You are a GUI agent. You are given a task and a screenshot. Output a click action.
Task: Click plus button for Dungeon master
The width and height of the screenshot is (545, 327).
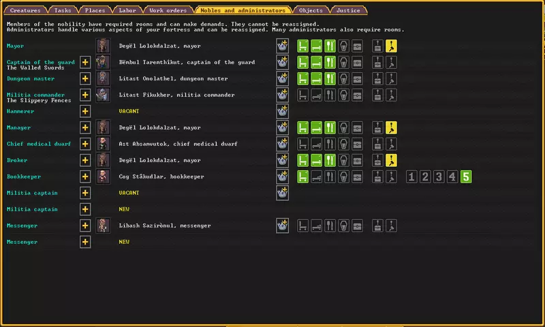(85, 78)
